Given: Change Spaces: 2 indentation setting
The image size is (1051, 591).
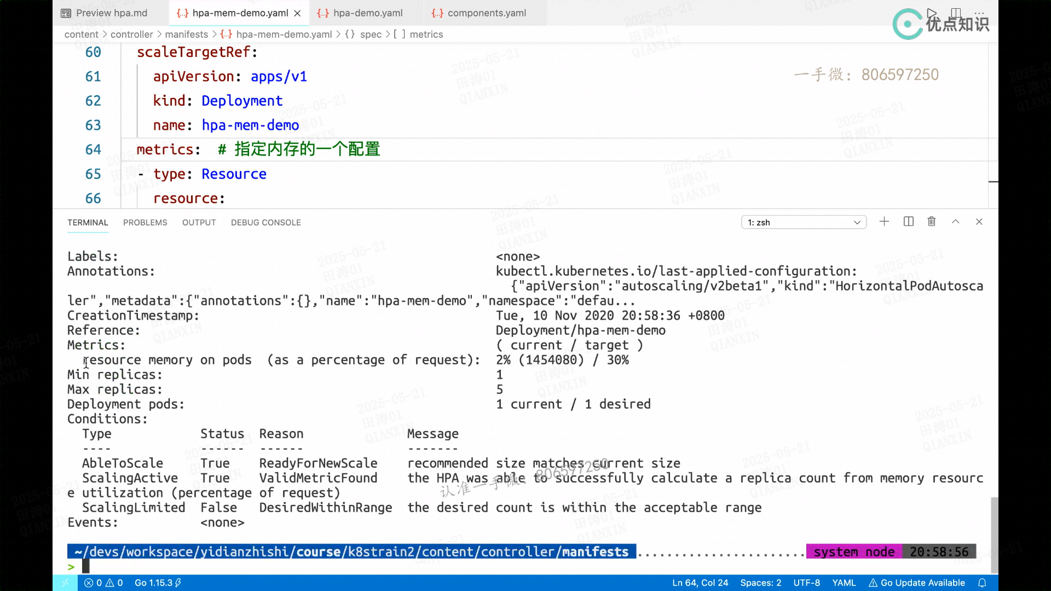Looking at the screenshot, I should pyautogui.click(x=760, y=583).
